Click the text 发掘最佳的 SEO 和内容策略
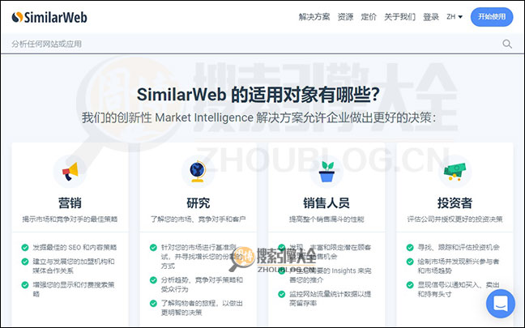Viewport: 525px width, 328px height. click(x=75, y=247)
